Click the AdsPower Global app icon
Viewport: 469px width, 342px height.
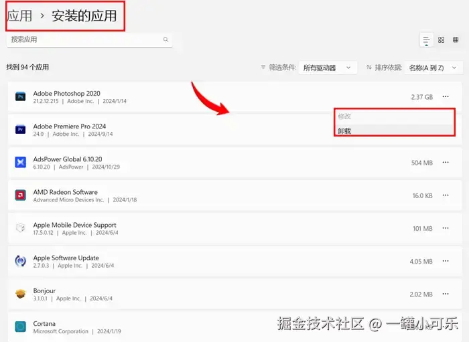click(x=20, y=162)
